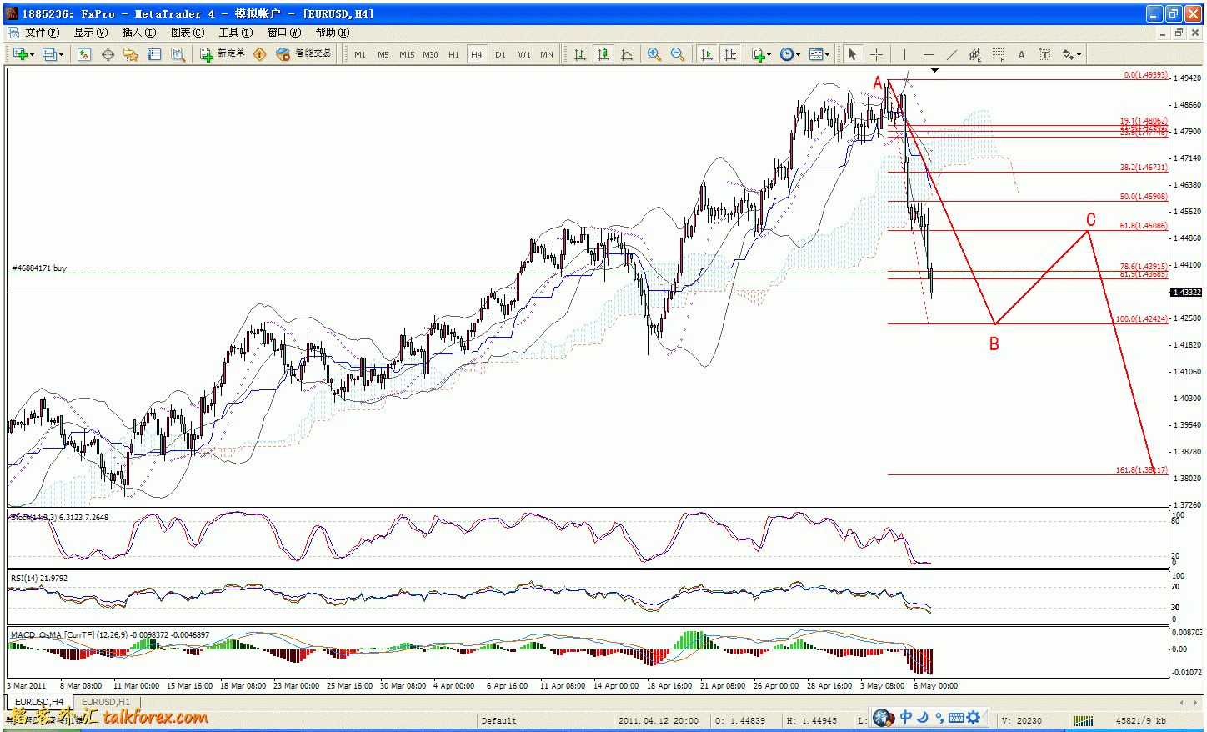Click the chart shift triangle marker
Screen dimensions: 1207x732
tap(935, 70)
